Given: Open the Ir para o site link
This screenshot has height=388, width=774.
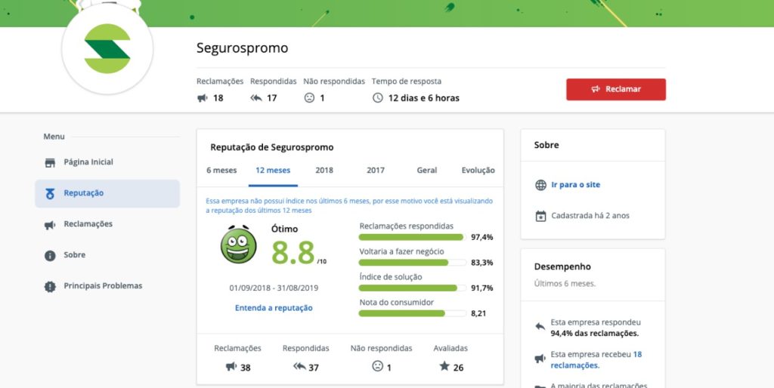Looking at the screenshot, I should (x=575, y=185).
